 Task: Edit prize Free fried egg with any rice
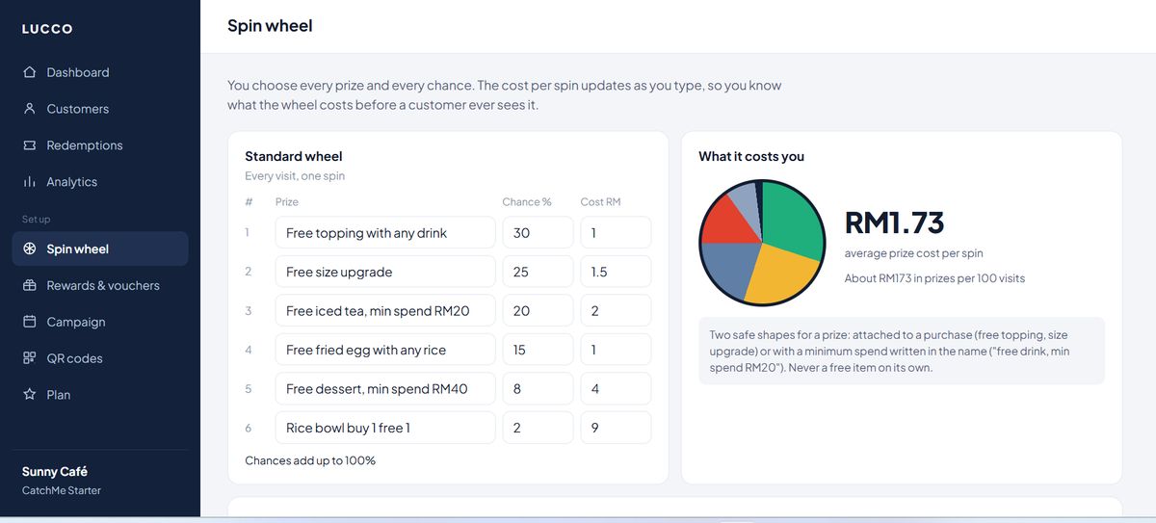point(385,350)
